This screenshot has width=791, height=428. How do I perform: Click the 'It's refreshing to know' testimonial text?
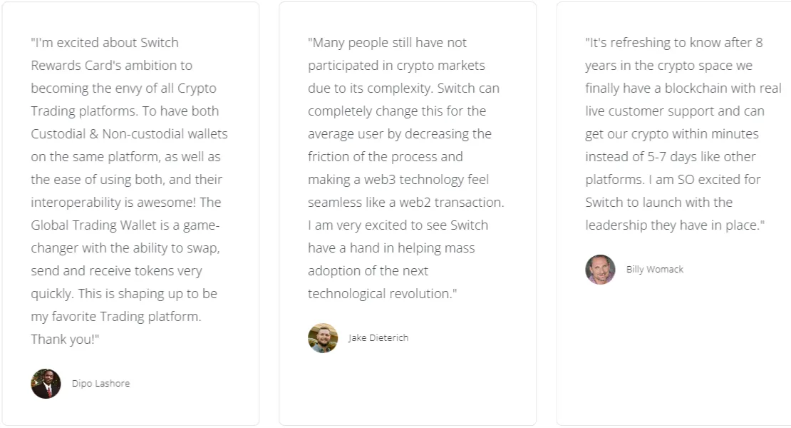[x=683, y=134]
